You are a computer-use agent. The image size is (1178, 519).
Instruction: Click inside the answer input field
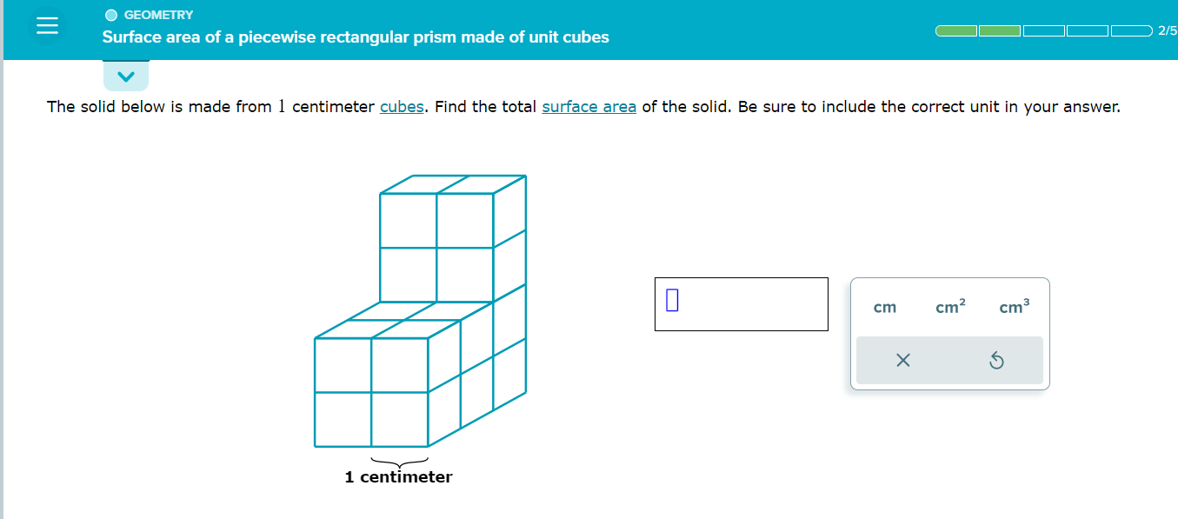(741, 303)
